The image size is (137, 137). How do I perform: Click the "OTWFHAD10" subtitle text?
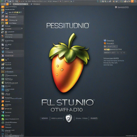point(67,110)
